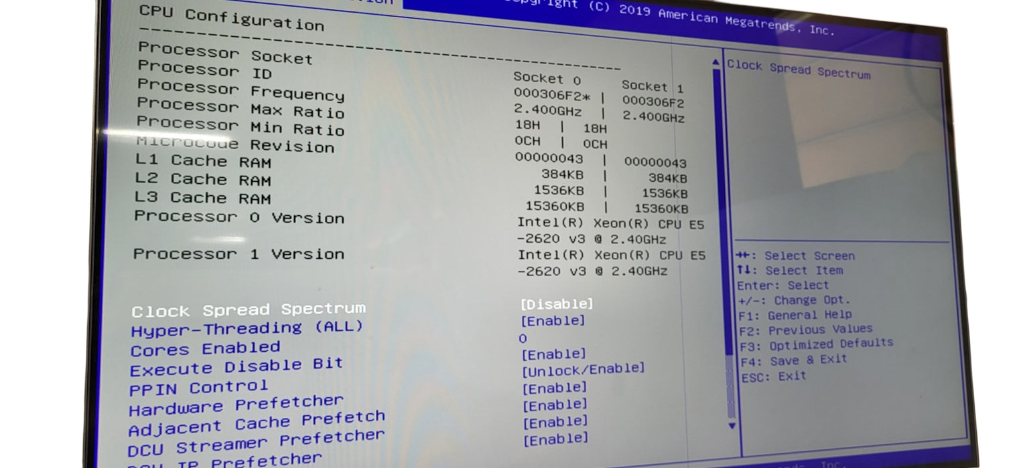Click the Select Screen key hint
This screenshot has width=1015, height=468.
coord(795,255)
